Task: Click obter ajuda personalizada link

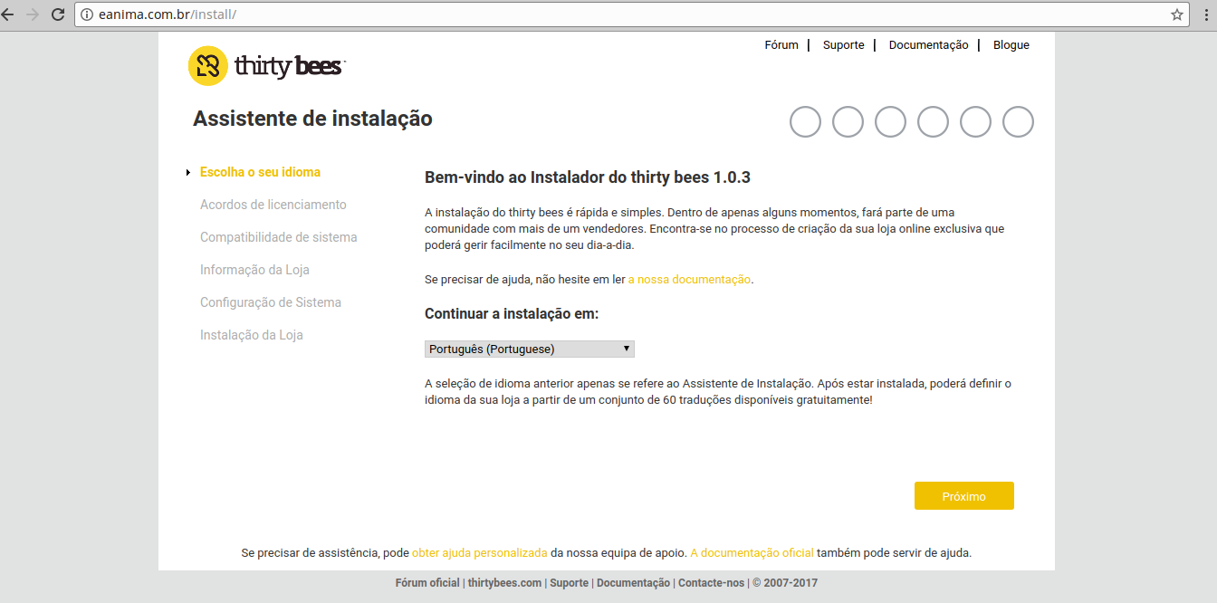Action: (x=478, y=552)
